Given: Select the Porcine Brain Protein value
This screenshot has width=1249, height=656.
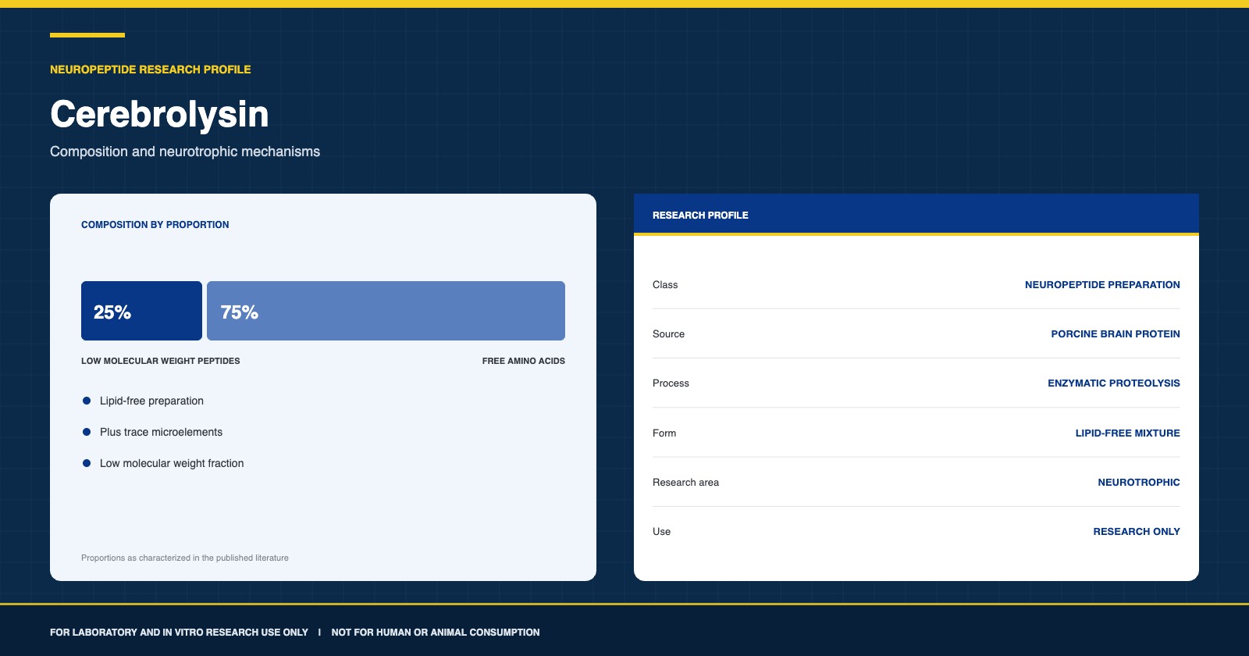Looking at the screenshot, I should (1116, 334).
